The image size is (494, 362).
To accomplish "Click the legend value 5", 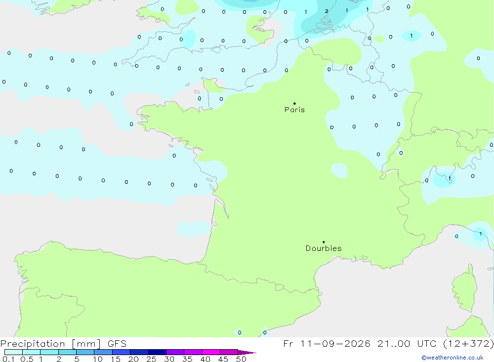I will pos(77,359).
